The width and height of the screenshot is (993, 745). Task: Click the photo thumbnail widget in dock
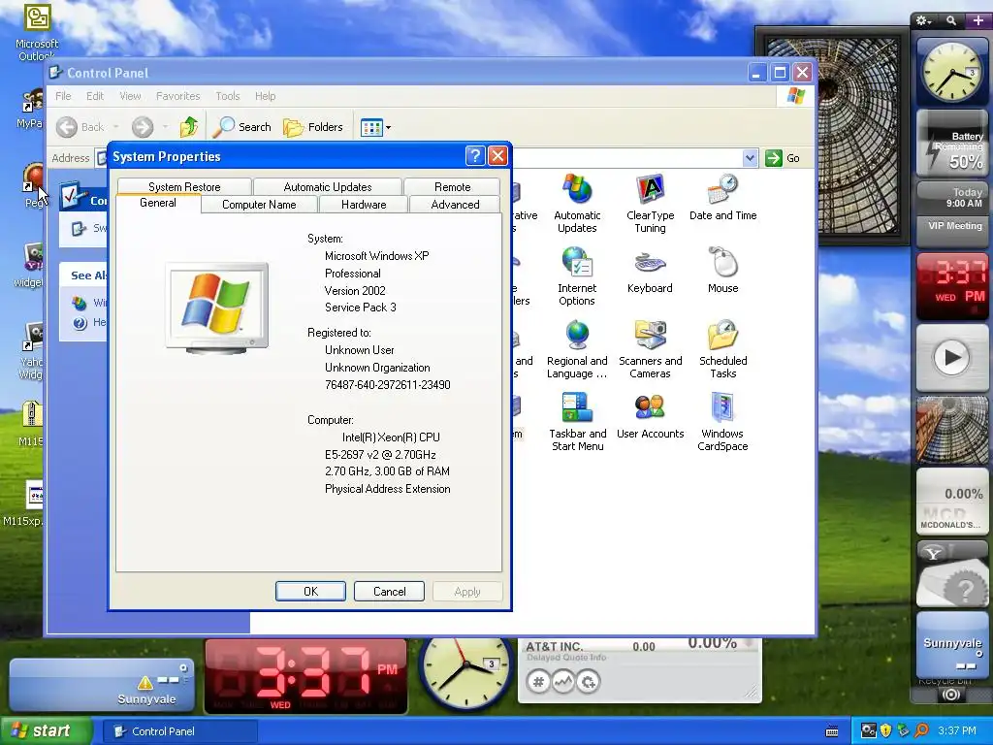(952, 430)
